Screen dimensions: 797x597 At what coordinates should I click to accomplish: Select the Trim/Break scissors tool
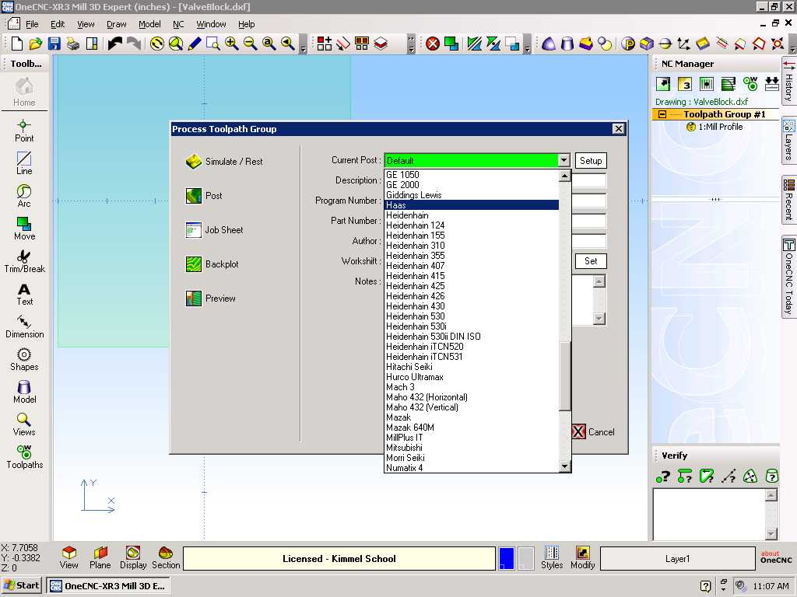[24, 261]
